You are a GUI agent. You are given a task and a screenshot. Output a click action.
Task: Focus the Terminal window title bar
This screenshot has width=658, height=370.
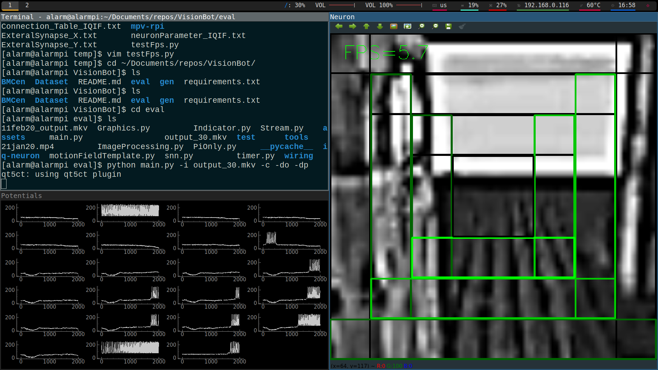[x=164, y=17]
